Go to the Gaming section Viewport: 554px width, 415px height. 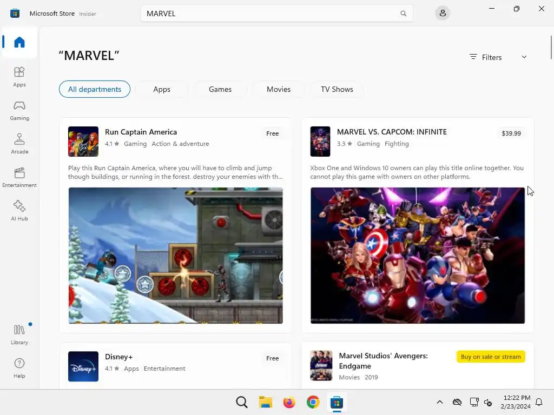[19, 110]
